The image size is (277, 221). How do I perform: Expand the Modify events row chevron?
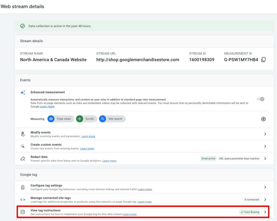coord(265,134)
